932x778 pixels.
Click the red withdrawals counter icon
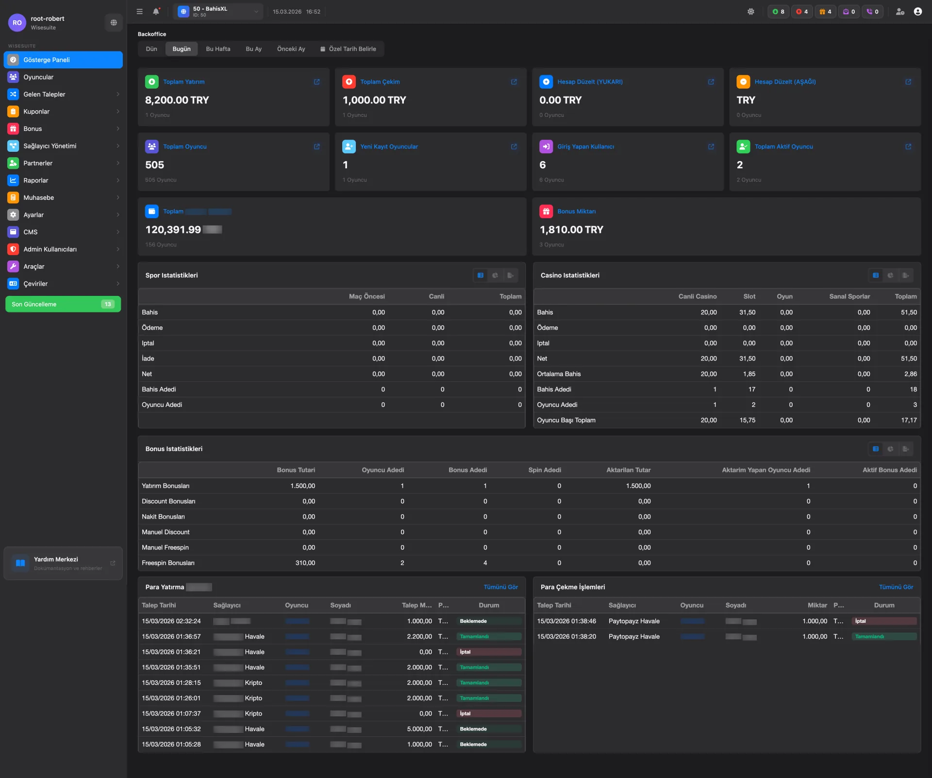point(799,12)
